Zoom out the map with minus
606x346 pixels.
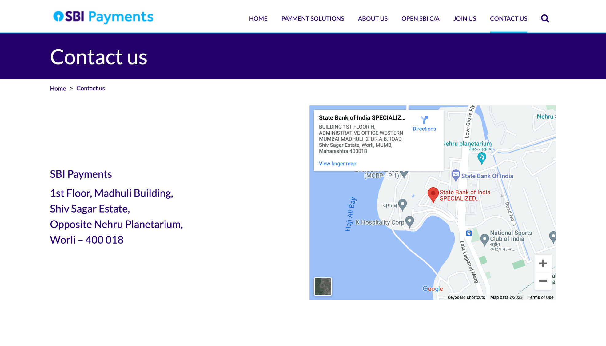[543, 281]
